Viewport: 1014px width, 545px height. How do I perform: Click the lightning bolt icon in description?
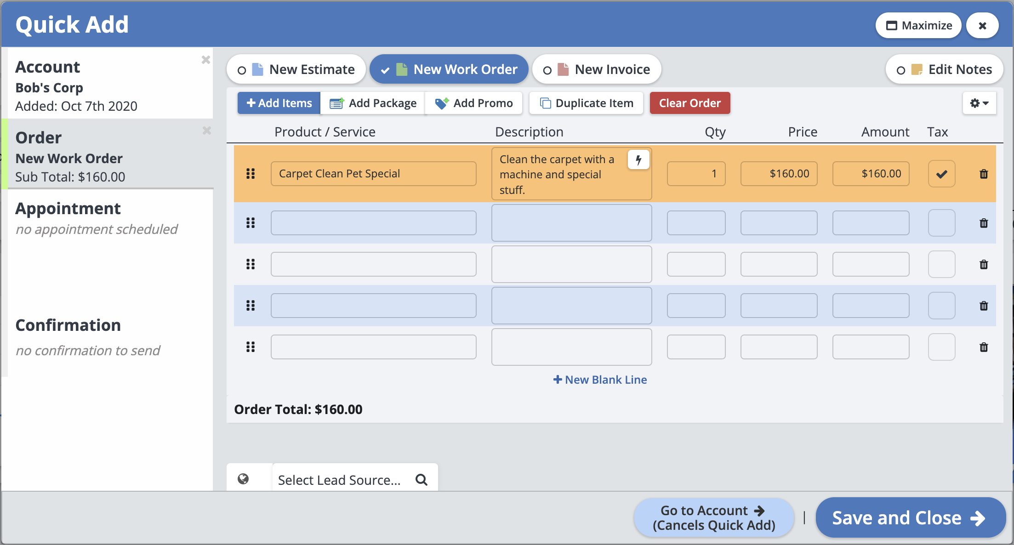pyautogui.click(x=638, y=160)
